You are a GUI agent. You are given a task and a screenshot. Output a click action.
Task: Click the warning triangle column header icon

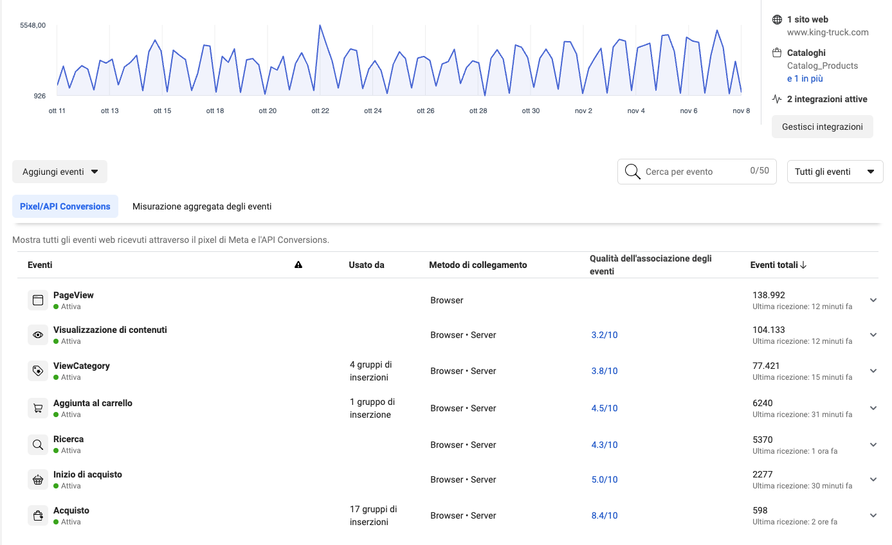point(298,265)
